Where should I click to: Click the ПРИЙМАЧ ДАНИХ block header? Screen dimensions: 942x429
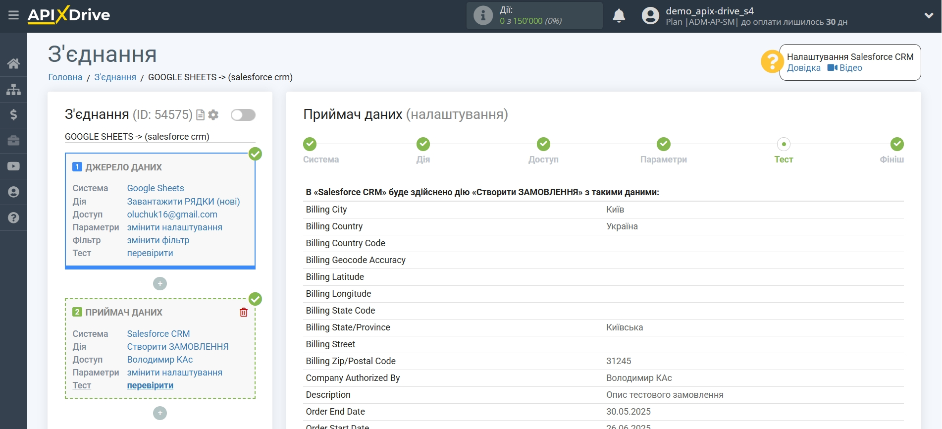pyautogui.click(x=124, y=313)
